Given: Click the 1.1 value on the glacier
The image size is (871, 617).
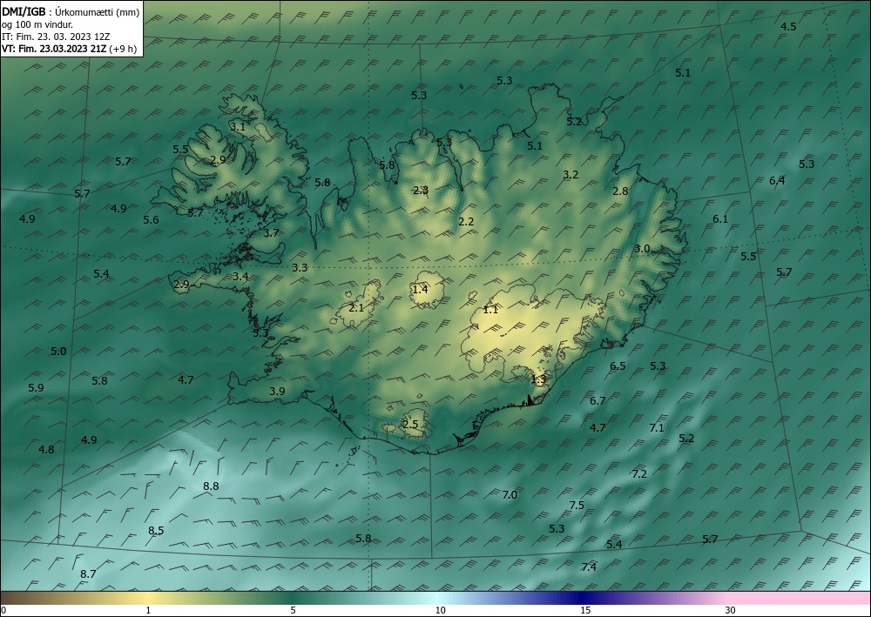Looking at the screenshot, I should coord(490,310).
